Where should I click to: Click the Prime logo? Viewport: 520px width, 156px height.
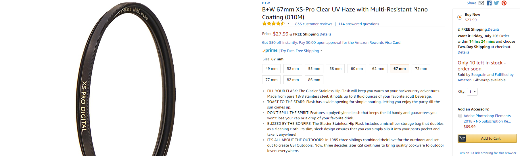270,51
